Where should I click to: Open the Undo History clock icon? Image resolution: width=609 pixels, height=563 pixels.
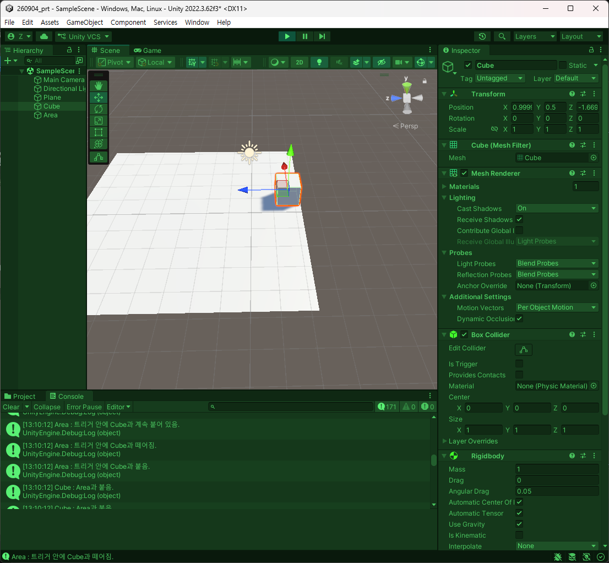(x=482, y=36)
